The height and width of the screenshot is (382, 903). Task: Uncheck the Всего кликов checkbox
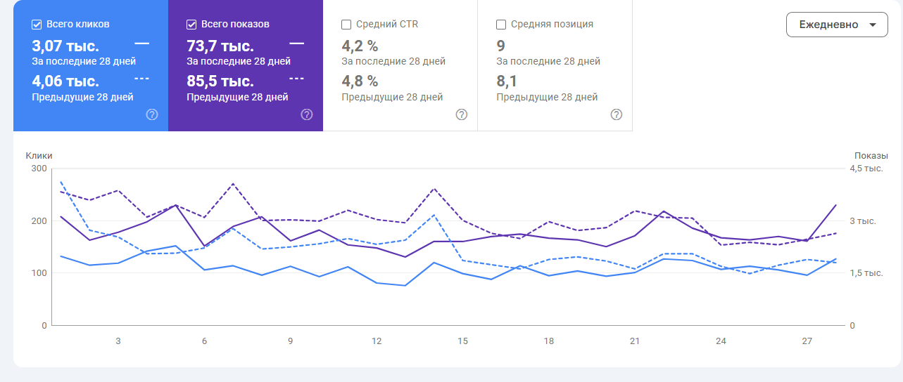pyautogui.click(x=37, y=25)
